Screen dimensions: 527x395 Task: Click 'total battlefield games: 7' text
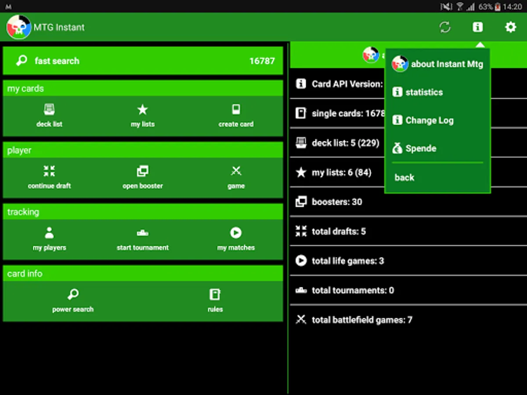(362, 320)
